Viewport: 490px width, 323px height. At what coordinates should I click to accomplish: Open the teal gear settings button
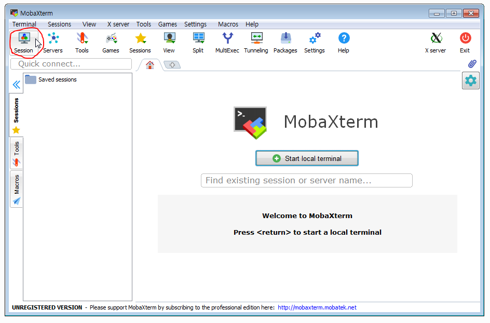click(x=471, y=80)
